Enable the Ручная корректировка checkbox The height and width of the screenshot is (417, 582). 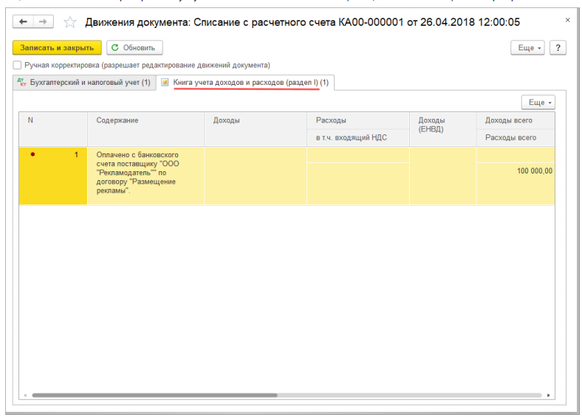click(17, 65)
